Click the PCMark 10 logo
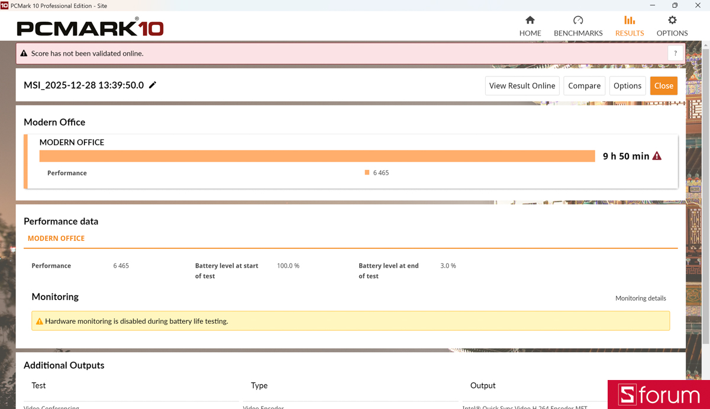This screenshot has height=409, width=710. 90,27
